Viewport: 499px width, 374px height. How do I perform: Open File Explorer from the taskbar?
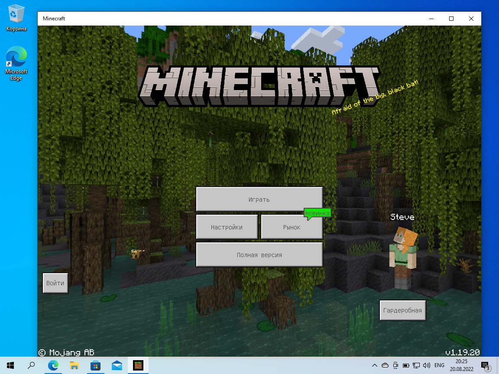click(74, 365)
